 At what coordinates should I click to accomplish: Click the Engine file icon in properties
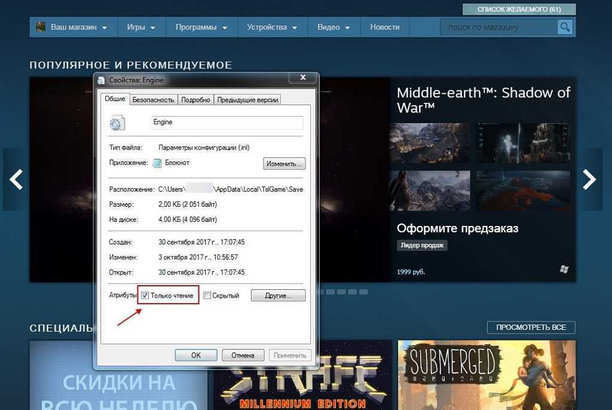click(118, 123)
